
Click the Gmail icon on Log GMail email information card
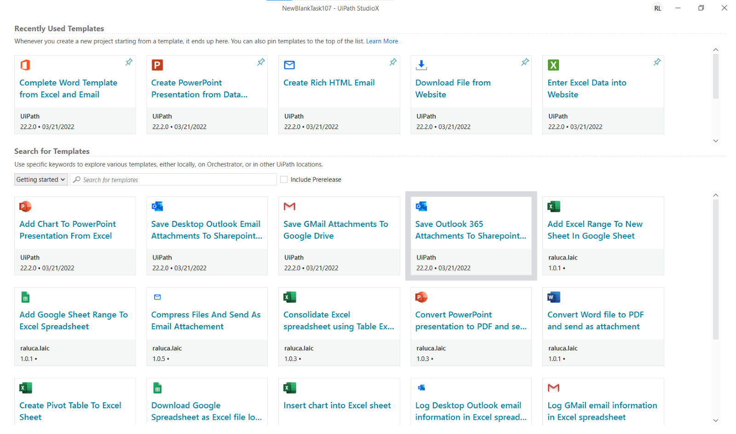553,388
